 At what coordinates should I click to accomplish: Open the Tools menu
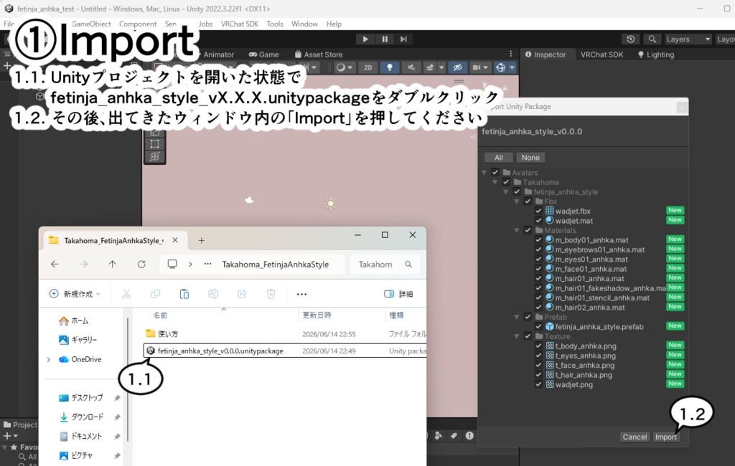275,24
